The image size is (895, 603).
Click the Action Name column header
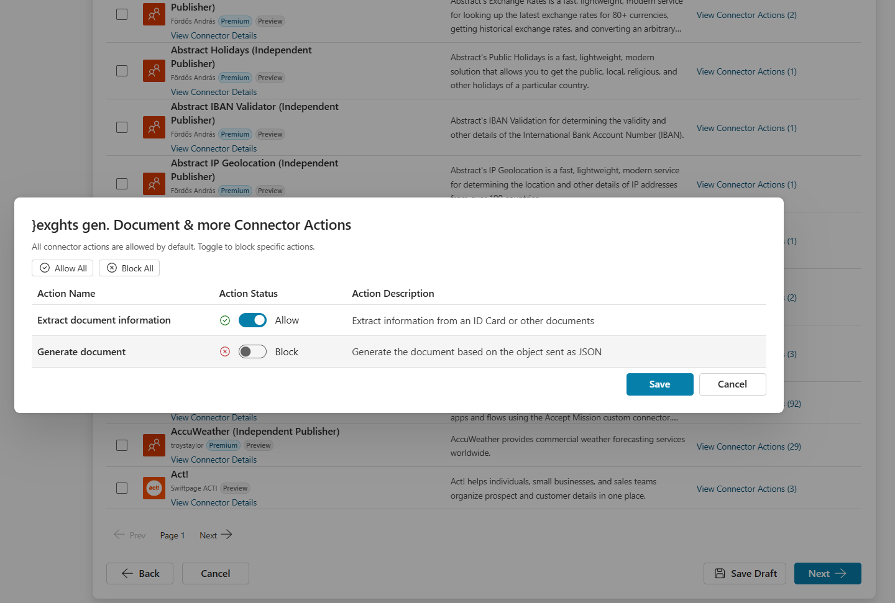coord(67,294)
